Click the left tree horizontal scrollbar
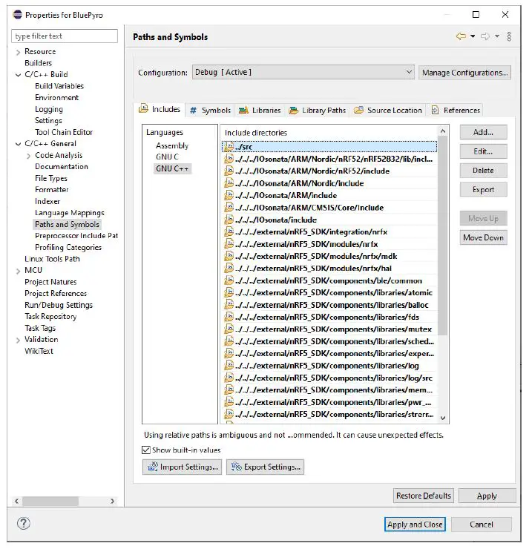Viewport: 532px width, 549px height. pos(50,501)
